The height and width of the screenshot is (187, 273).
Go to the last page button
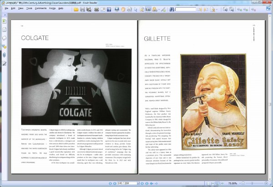pyautogui.click(x=147, y=183)
